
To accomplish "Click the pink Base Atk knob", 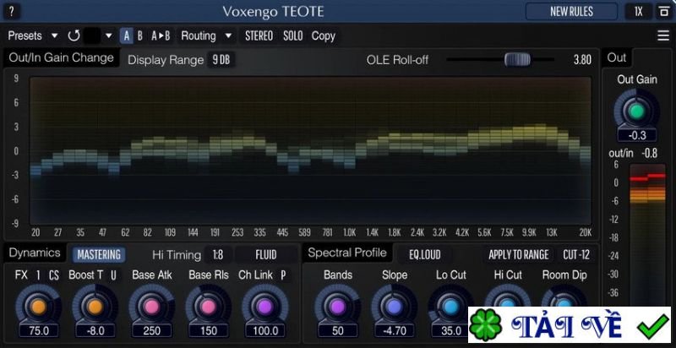I will pyautogui.click(x=151, y=307).
